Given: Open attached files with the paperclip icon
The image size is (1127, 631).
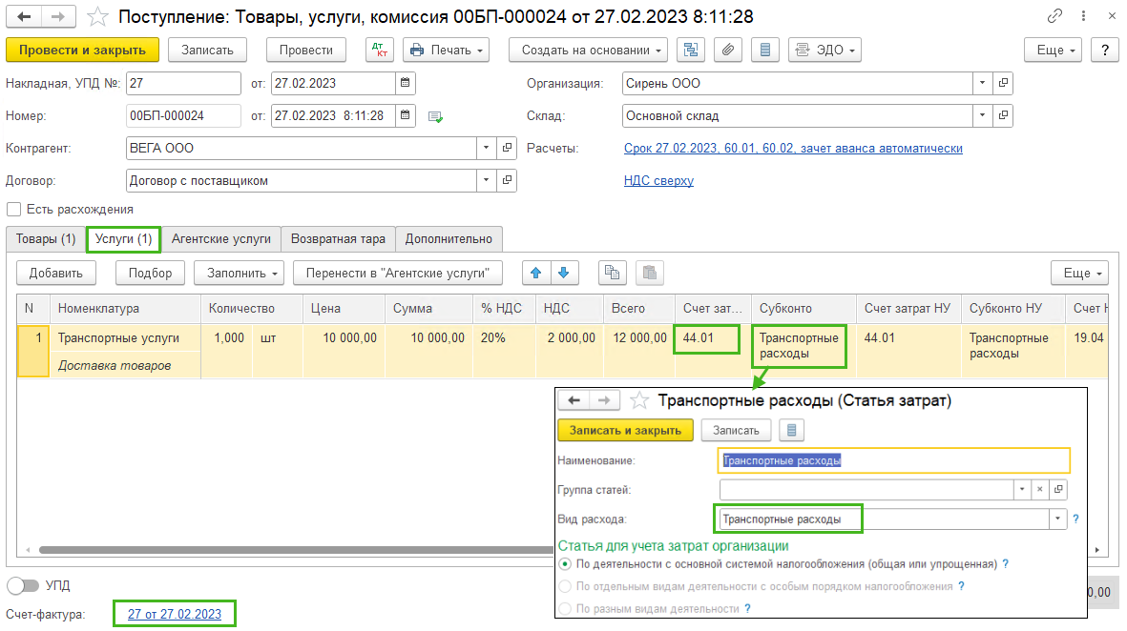Looking at the screenshot, I should tap(728, 51).
